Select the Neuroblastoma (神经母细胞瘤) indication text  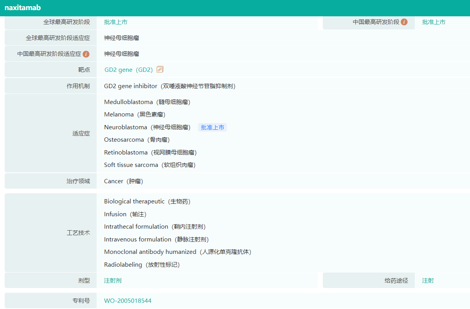coord(147,127)
